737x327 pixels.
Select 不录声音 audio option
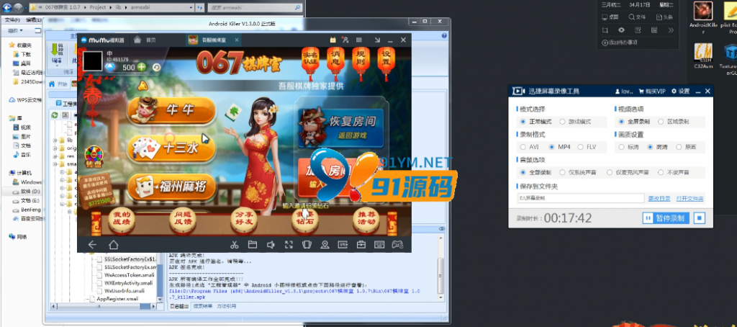[x=674, y=172]
